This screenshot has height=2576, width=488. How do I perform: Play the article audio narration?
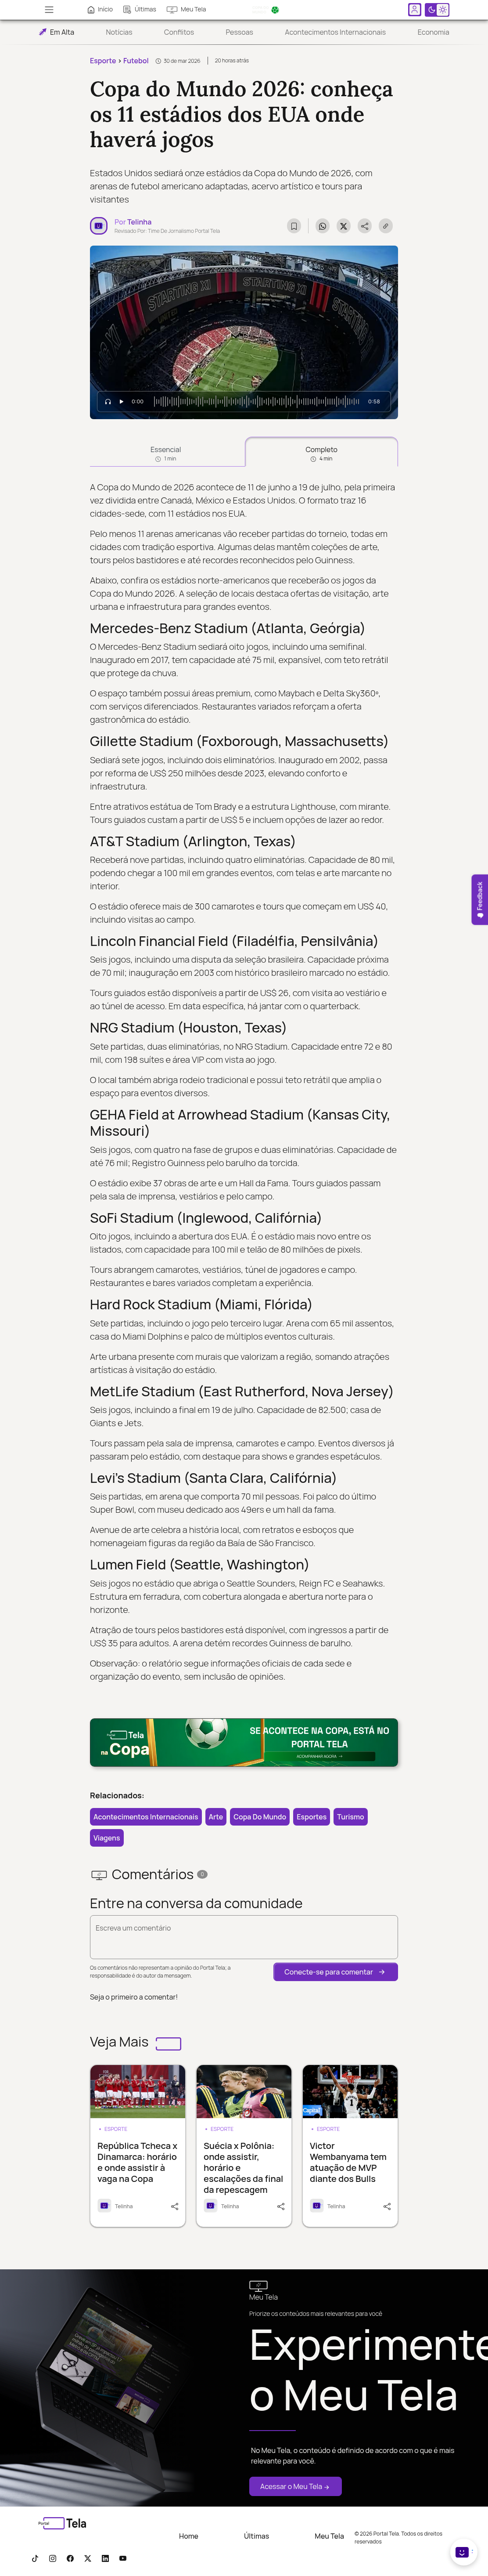122,401
